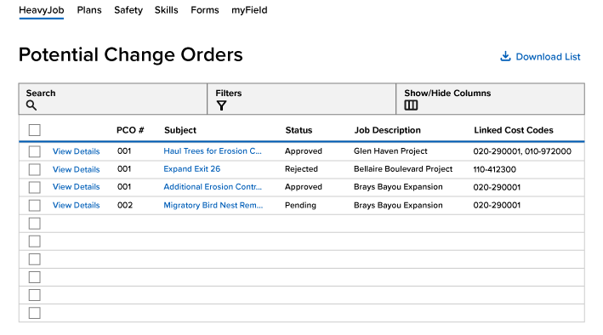The width and height of the screenshot is (603, 335).
Task: Go to the Safety tab
Action: click(x=128, y=10)
